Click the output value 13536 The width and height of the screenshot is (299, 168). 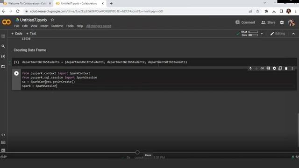pos(26,39)
